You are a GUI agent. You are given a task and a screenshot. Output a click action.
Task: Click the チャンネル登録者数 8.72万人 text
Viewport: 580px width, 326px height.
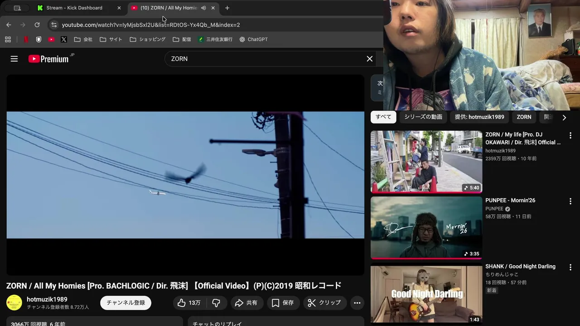[x=58, y=307]
